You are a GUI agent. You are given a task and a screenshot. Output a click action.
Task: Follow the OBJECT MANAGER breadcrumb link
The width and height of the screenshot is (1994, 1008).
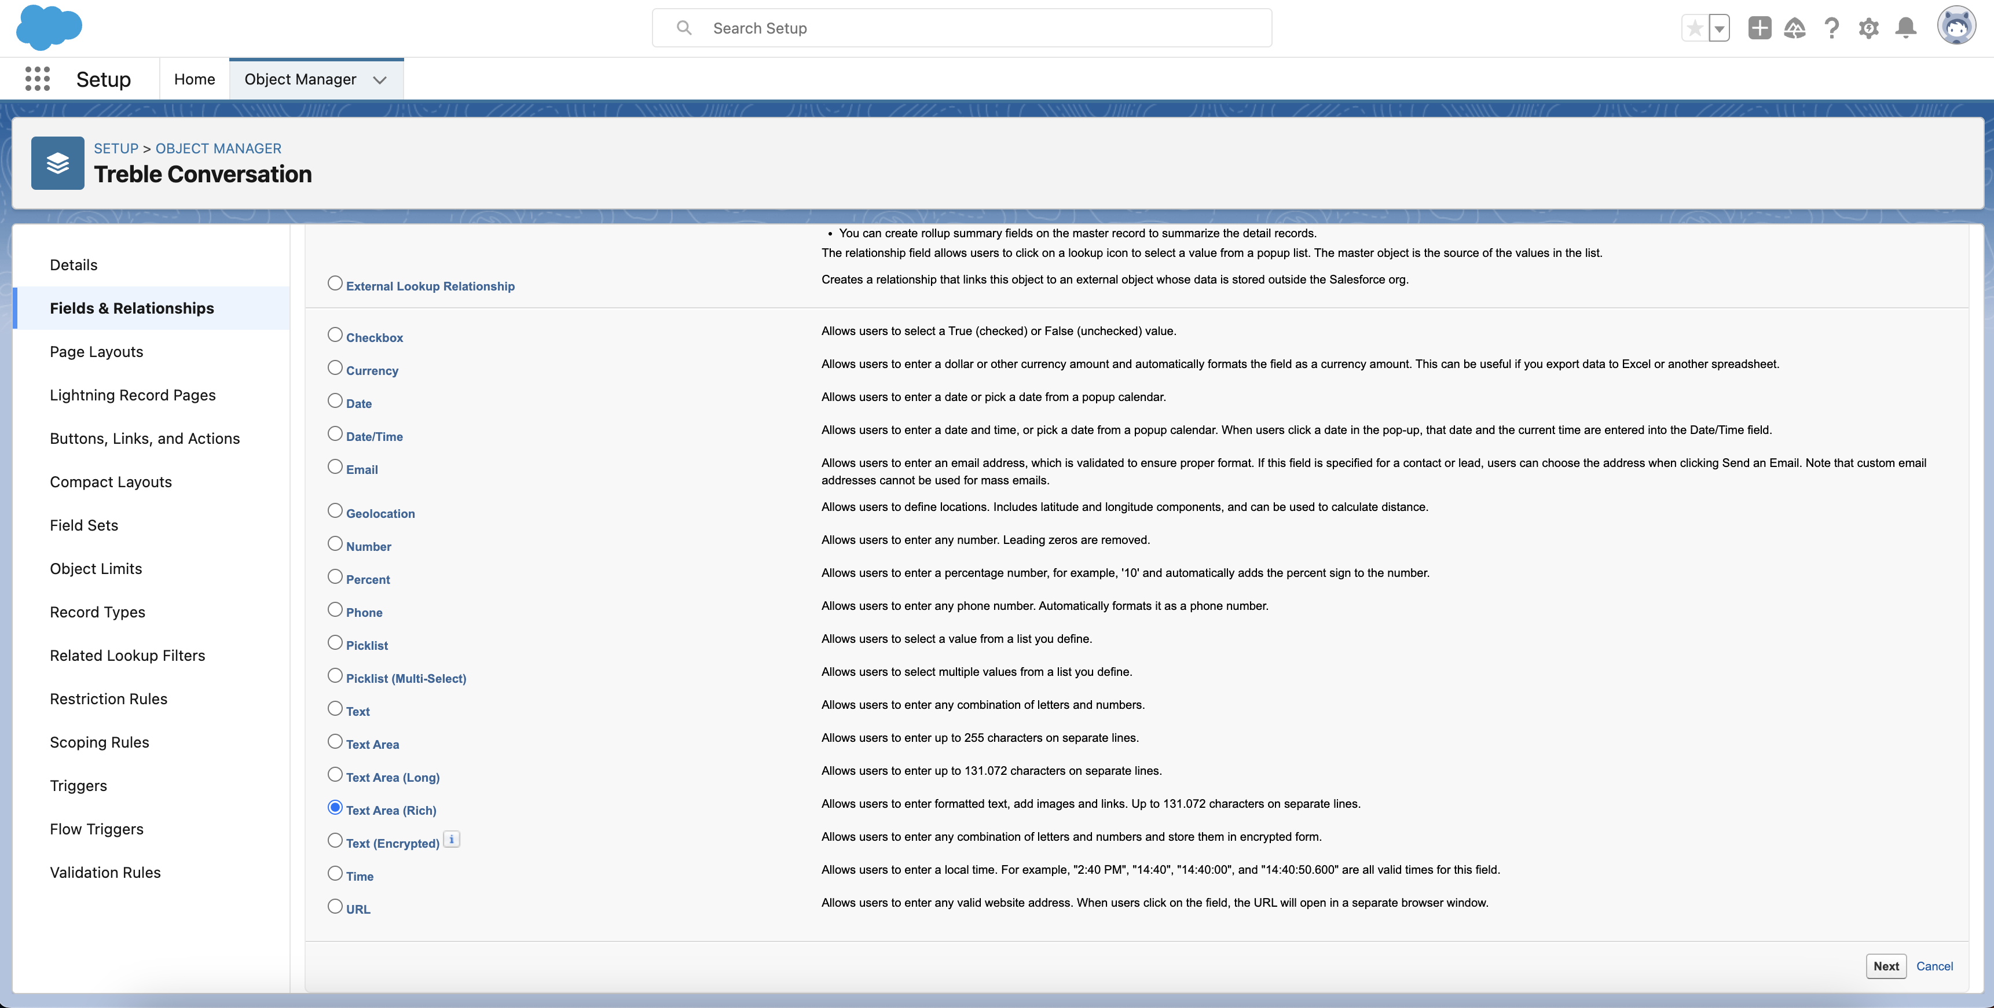(218, 149)
